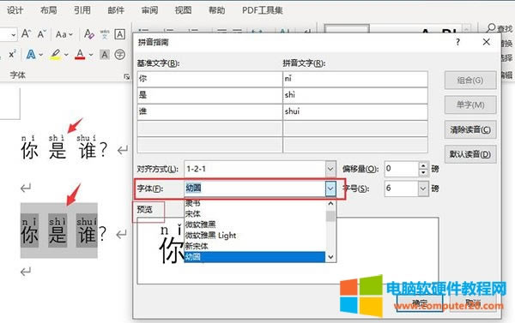The height and width of the screenshot is (323, 515).
Task: Click the Decrease Font Size icon
Action: [x=42, y=33]
